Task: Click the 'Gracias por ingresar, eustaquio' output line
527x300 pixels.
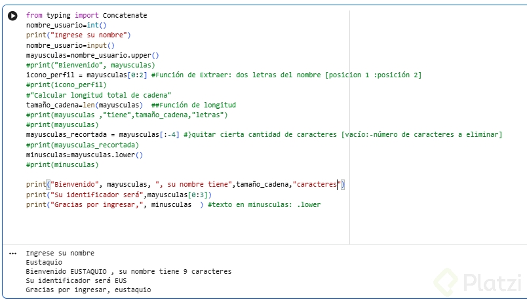Action: [x=88, y=290]
